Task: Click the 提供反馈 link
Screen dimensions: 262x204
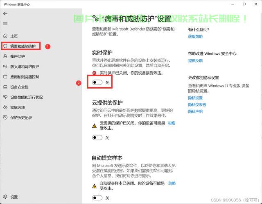Action: (x=195, y=60)
